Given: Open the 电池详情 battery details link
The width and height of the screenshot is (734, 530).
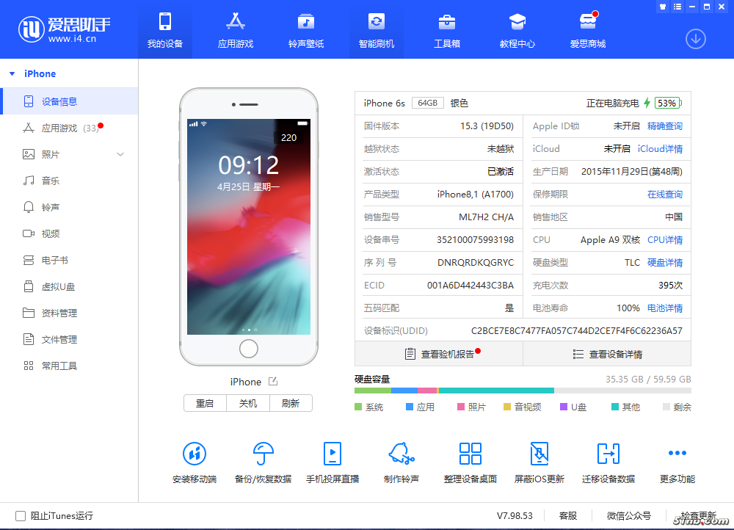Looking at the screenshot, I should 664,308.
